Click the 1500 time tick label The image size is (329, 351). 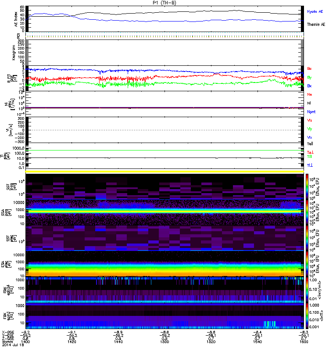pyautogui.click(x=164, y=342)
